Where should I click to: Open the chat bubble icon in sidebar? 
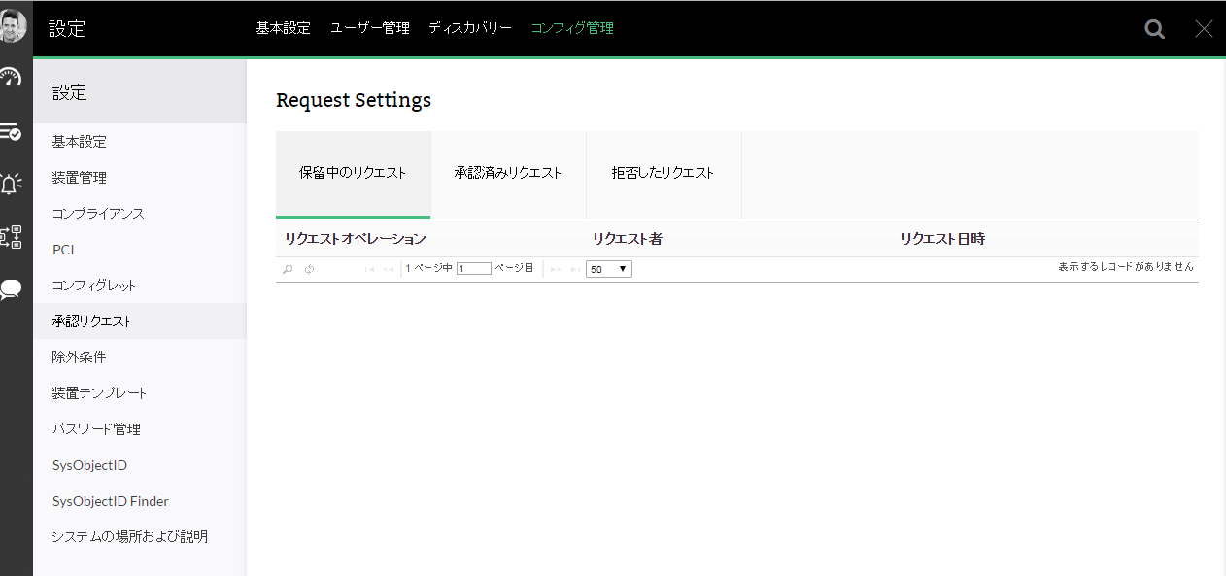(11, 289)
